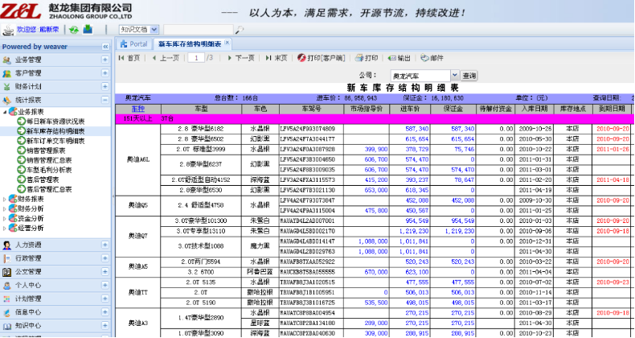Viewport: 635px width, 338px height.
Task: Click the blue download tray icon
Action: click(88, 29)
